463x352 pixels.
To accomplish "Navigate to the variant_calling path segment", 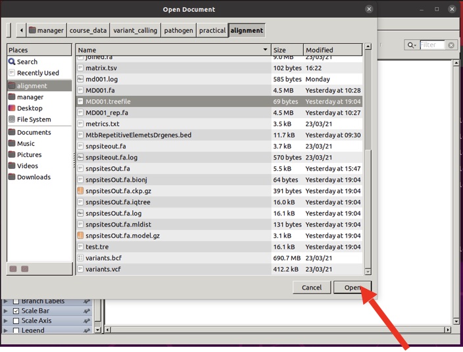I will point(135,30).
